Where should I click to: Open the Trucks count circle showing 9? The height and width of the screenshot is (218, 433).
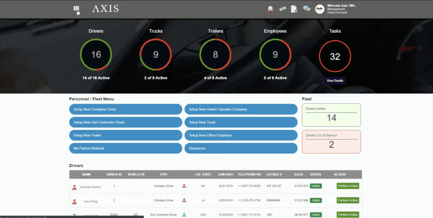(x=156, y=54)
